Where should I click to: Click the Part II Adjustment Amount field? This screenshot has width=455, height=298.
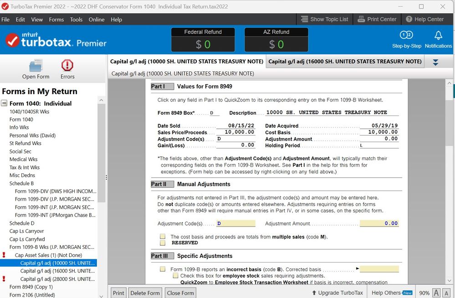(x=379, y=223)
